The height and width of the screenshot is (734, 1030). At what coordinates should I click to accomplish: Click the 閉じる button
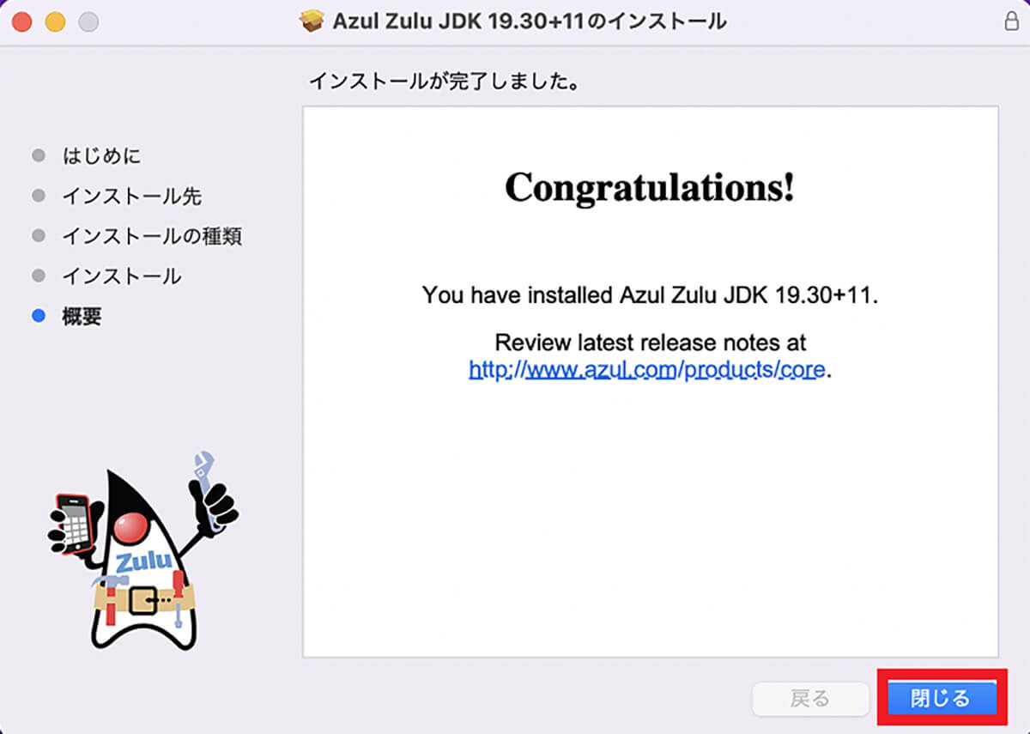click(x=940, y=698)
